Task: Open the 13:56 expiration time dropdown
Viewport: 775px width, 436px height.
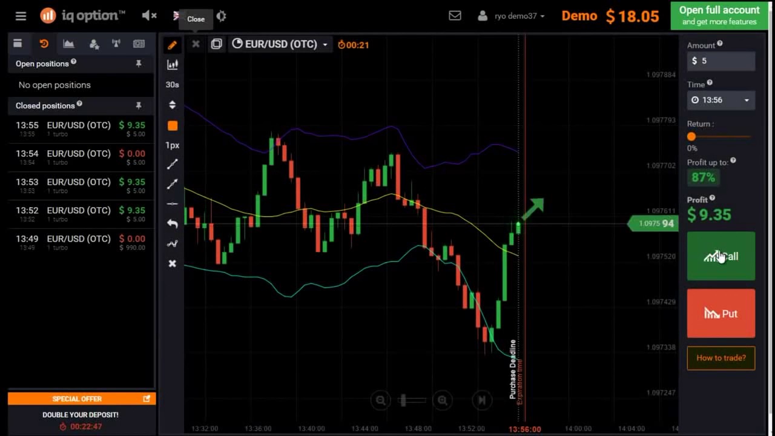Action: [x=721, y=100]
